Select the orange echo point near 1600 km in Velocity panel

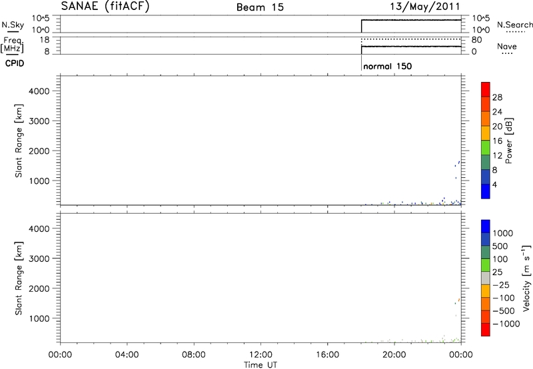pos(459,300)
